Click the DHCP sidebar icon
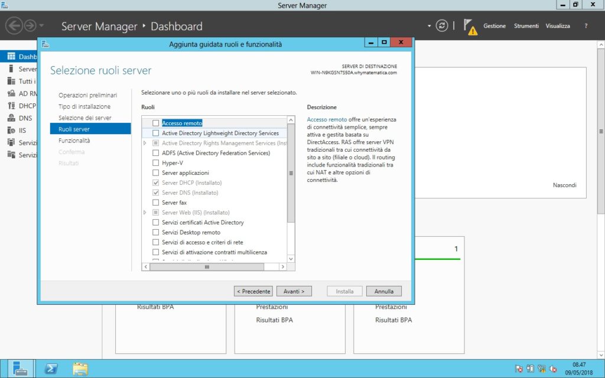 click(11, 106)
